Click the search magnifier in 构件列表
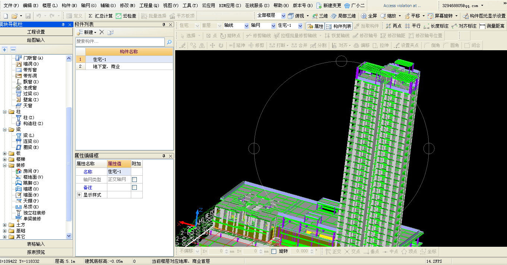This screenshot has height=265, width=507. click(169, 42)
